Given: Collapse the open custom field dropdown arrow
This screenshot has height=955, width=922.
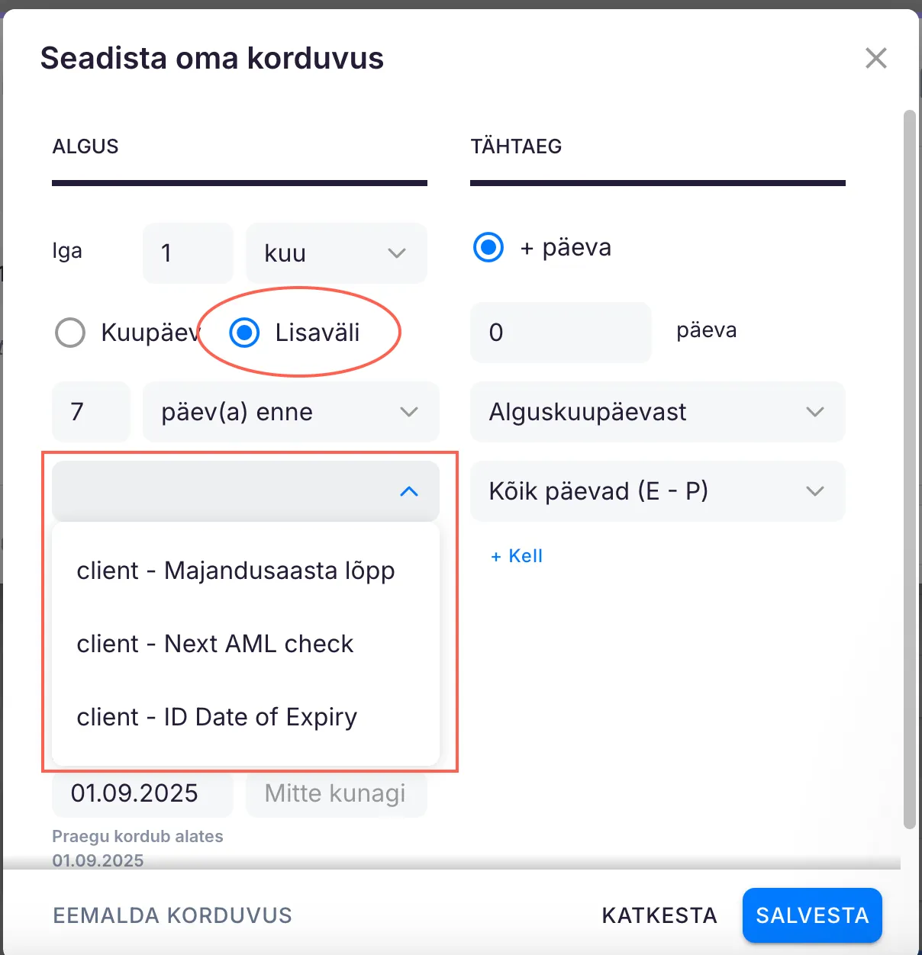Looking at the screenshot, I should (x=409, y=491).
